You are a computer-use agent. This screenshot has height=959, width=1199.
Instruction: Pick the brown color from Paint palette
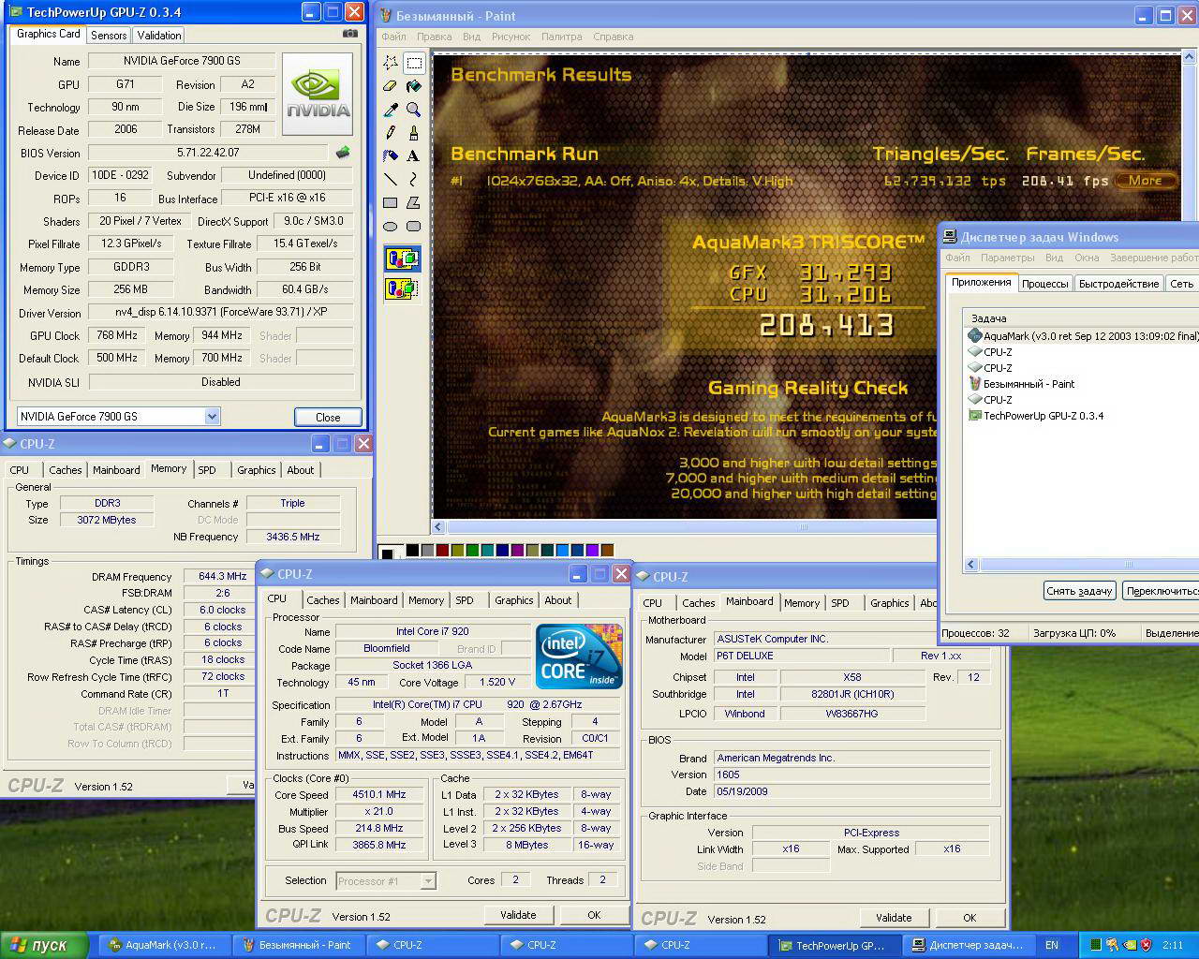(607, 551)
